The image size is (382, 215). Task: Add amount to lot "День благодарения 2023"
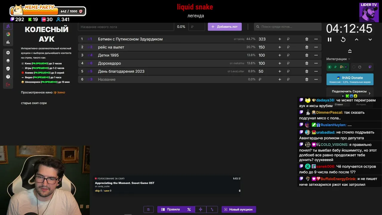280,71
